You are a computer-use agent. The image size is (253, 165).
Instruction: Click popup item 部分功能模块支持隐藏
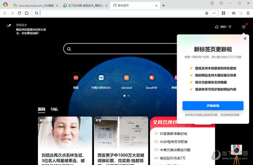[211, 82]
